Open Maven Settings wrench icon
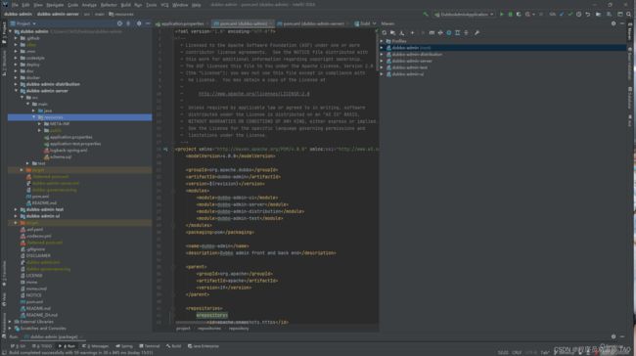This screenshot has height=356, width=636. pos(477,33)
